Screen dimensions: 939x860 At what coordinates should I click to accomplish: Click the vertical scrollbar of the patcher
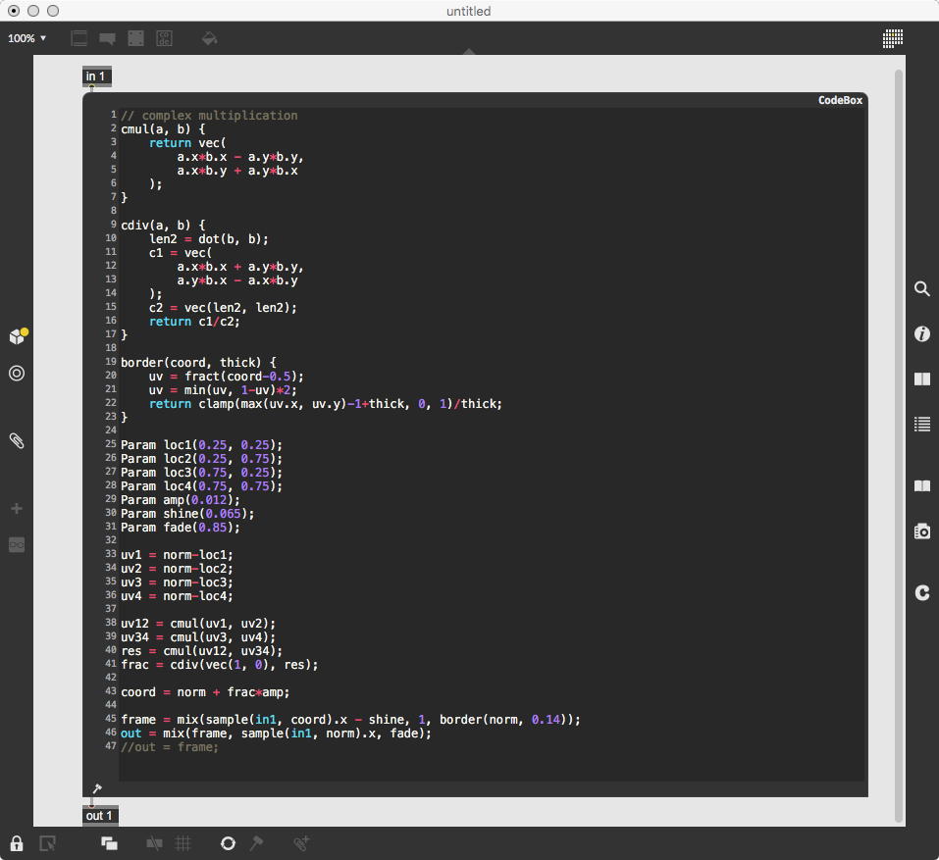tap(898, 441)
